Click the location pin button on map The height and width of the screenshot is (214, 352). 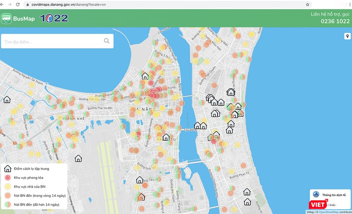(347, 36)
